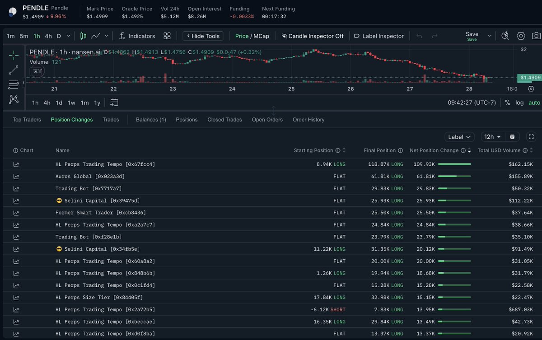Select the crosshair cursor tool
The height and width of the screenshot is (340, 542).
point(14,55)
